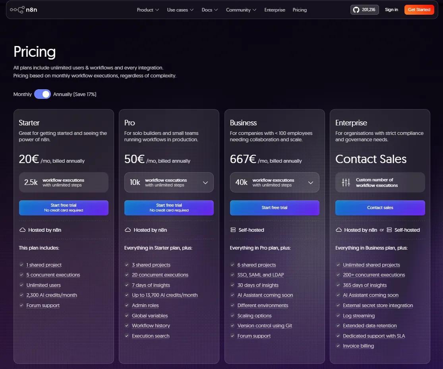Click checkmark icon next to Global variables

127,315
